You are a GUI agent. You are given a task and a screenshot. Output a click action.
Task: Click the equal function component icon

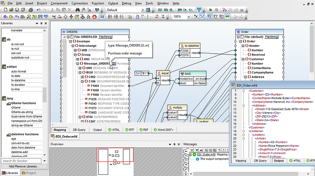click(159, 73)
